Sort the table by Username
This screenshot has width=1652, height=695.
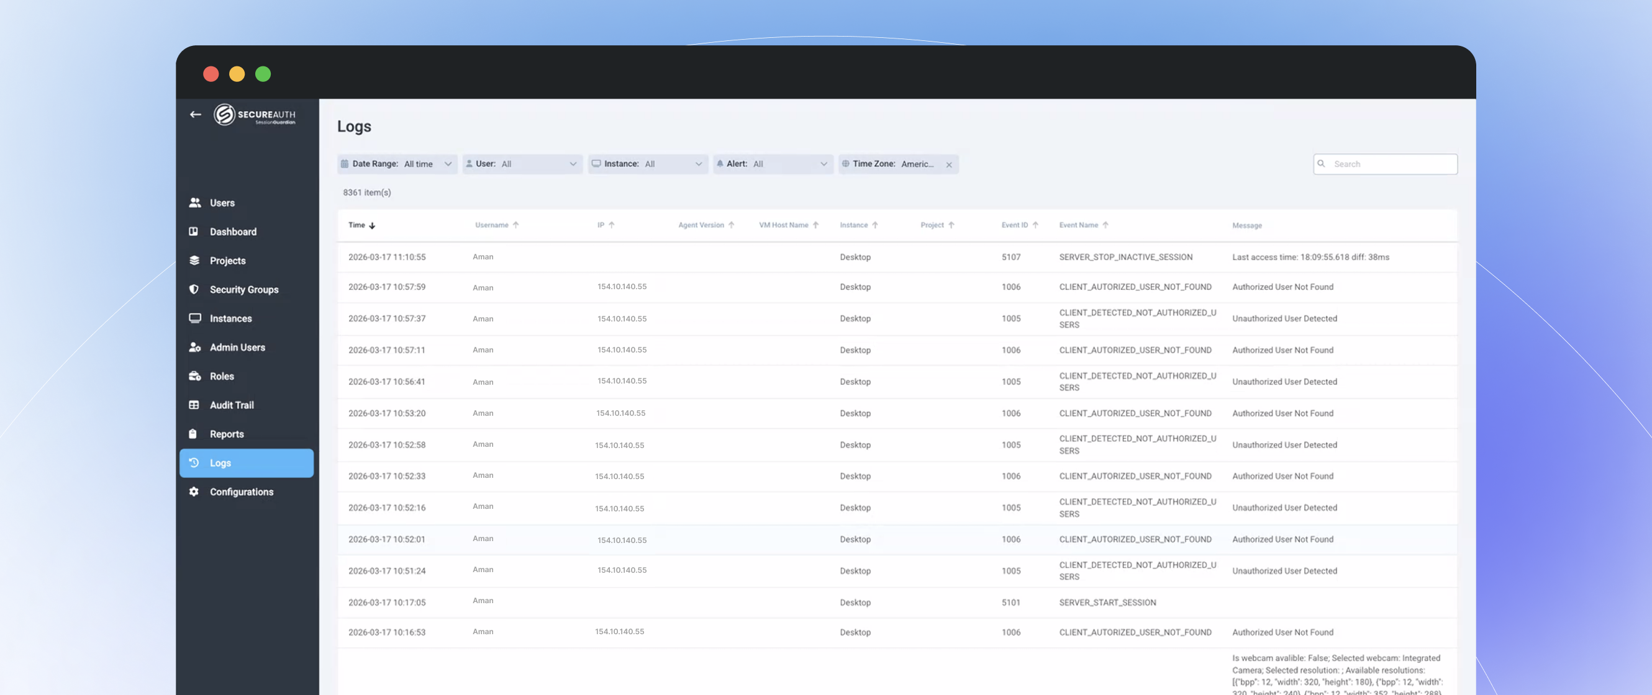click(496, 225)
